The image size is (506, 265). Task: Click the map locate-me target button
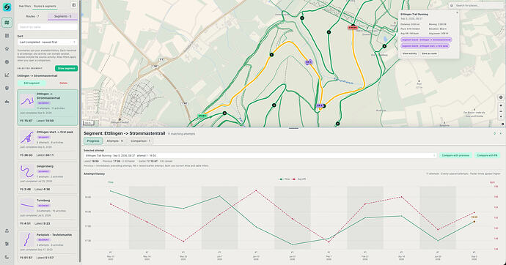click(x=501, y=97)
